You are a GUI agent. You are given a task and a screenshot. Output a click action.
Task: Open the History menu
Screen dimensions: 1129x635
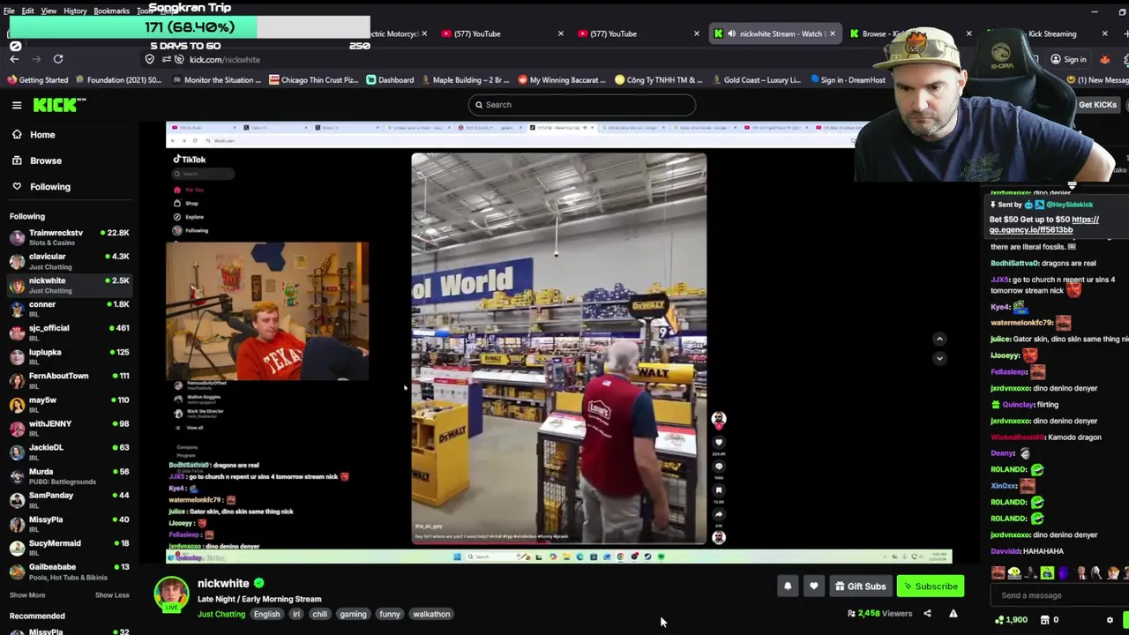tap(75, 11)
